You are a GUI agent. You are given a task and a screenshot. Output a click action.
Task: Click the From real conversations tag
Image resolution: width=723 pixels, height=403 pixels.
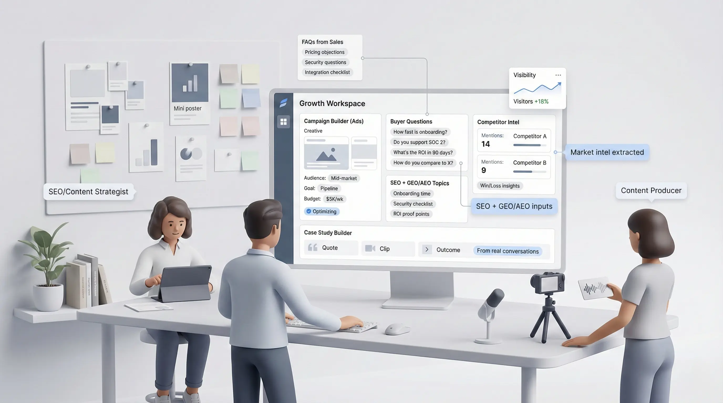click(x=508, y=251)
